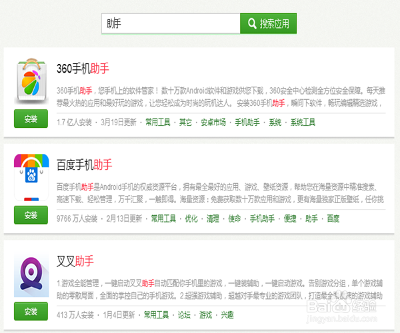Open the 360手机助手 shopping bag app icon
Image resolution: width=400 pixels, height=333 pixels.
point(31,81)
